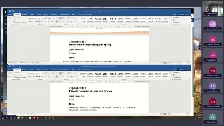Collapse the ribbon in Упражнение 8 window
Screen dimensions: 224x126
(189, 80)
